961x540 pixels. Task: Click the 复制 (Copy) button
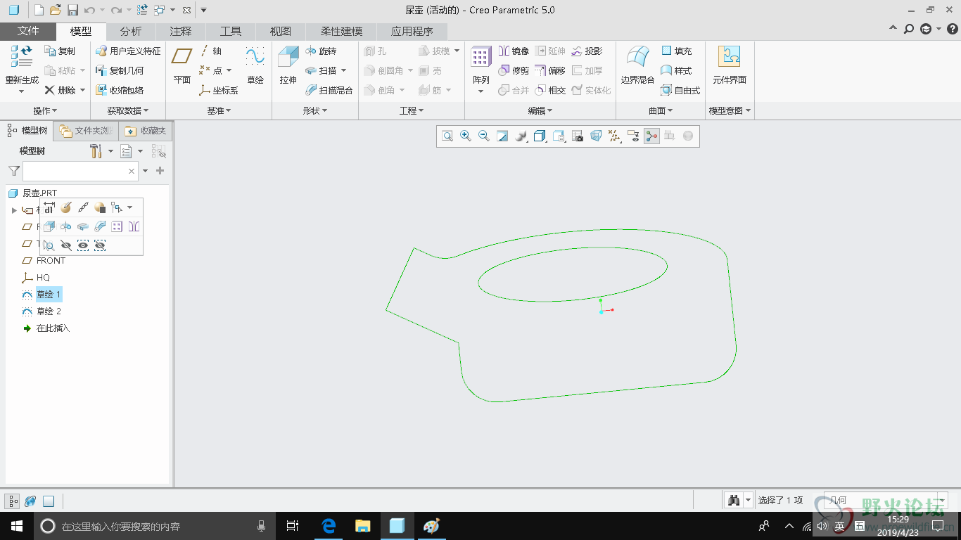[x=60, y=51]
